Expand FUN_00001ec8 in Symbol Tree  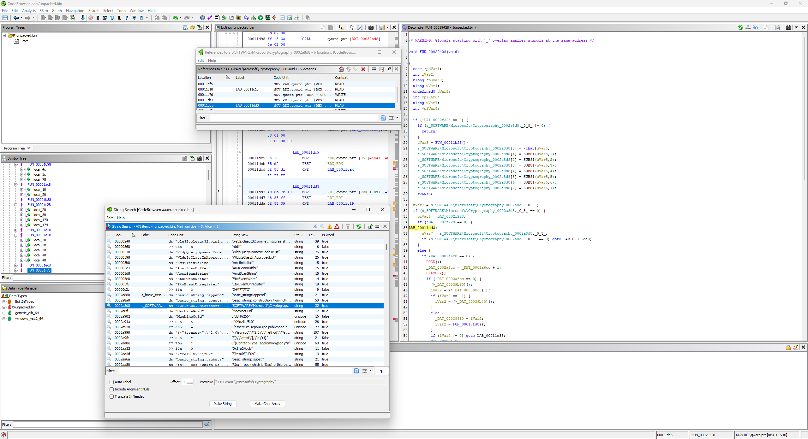pyautogui.click(x=15, y=265)
